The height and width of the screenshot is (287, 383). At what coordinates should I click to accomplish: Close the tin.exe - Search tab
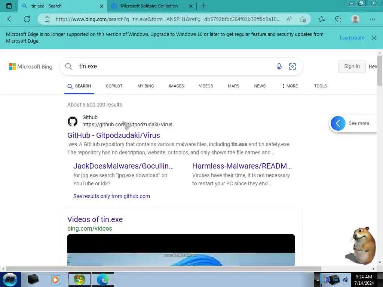(x=102, y=6)
